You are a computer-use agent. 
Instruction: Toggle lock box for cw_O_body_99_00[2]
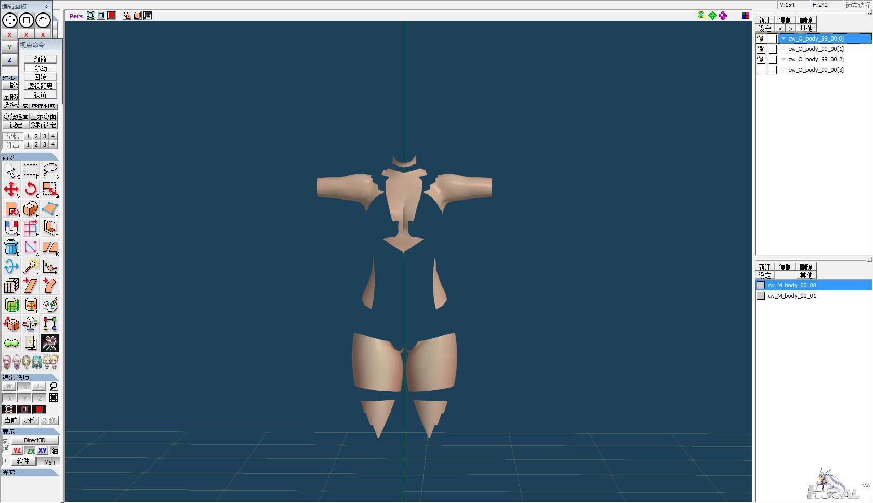pyautogui.click(x=773, y=60)
